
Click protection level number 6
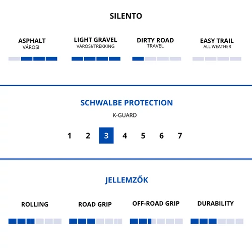[161, 136]
